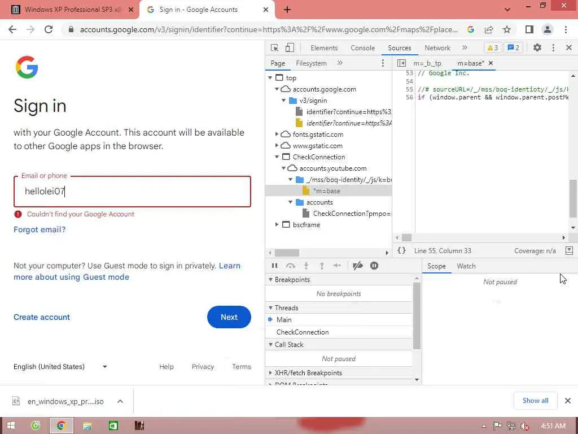Screen dimensions: 578x434
Task: Collapse CheckConnection frame node
Action: point(277,157)
